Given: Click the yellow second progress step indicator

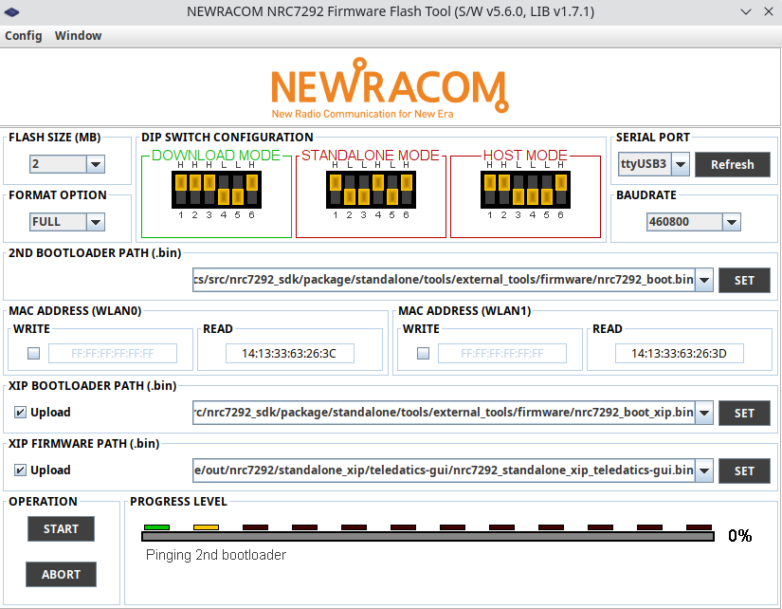Looking at the screenshot, I should [206, 527].
